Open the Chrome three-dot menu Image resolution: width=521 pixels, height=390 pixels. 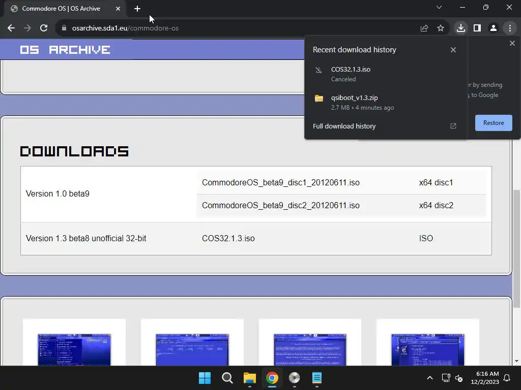510,28
